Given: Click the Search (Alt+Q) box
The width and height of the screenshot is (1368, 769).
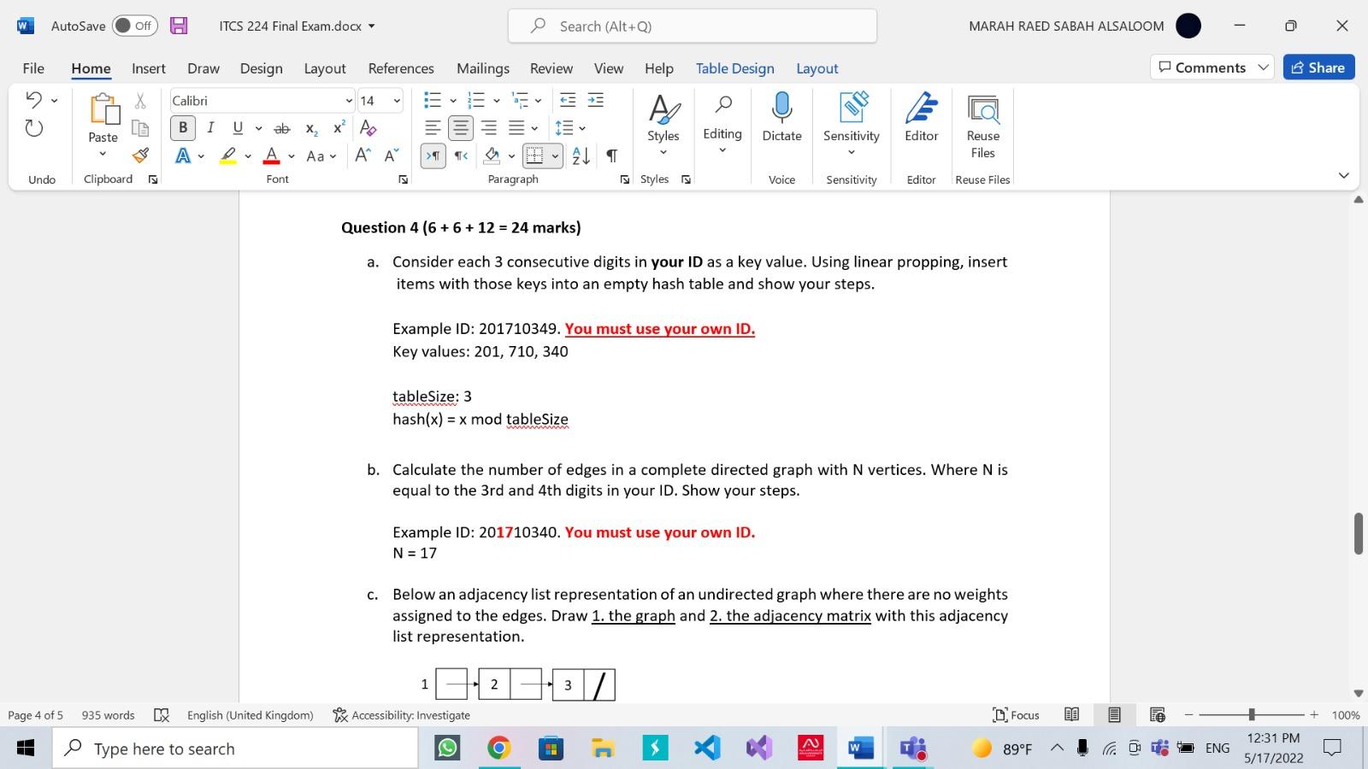Looking at the screenshot, I should (692, 26).
